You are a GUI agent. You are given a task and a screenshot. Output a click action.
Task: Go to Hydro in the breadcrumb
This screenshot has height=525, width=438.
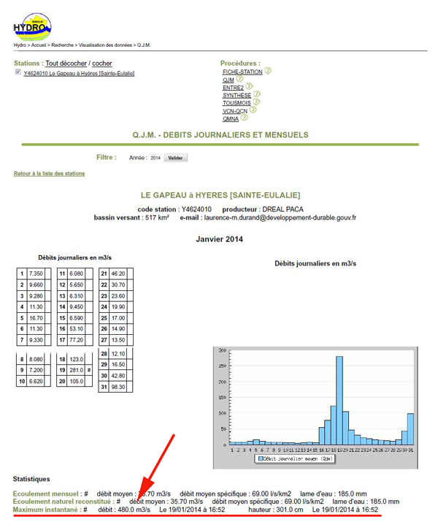click(20, 45)
